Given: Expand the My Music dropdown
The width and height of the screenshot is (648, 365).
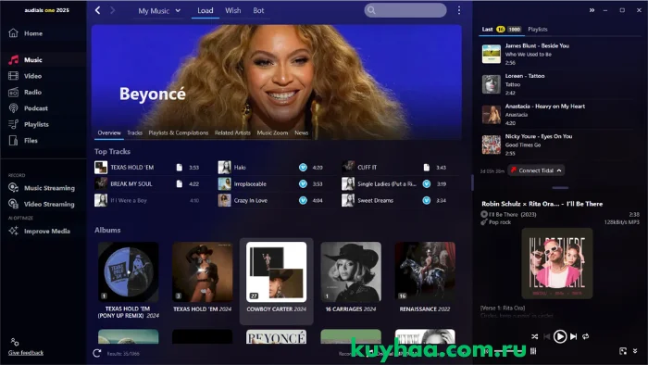Looking at the screenshot, I should (x=159, y=11).
